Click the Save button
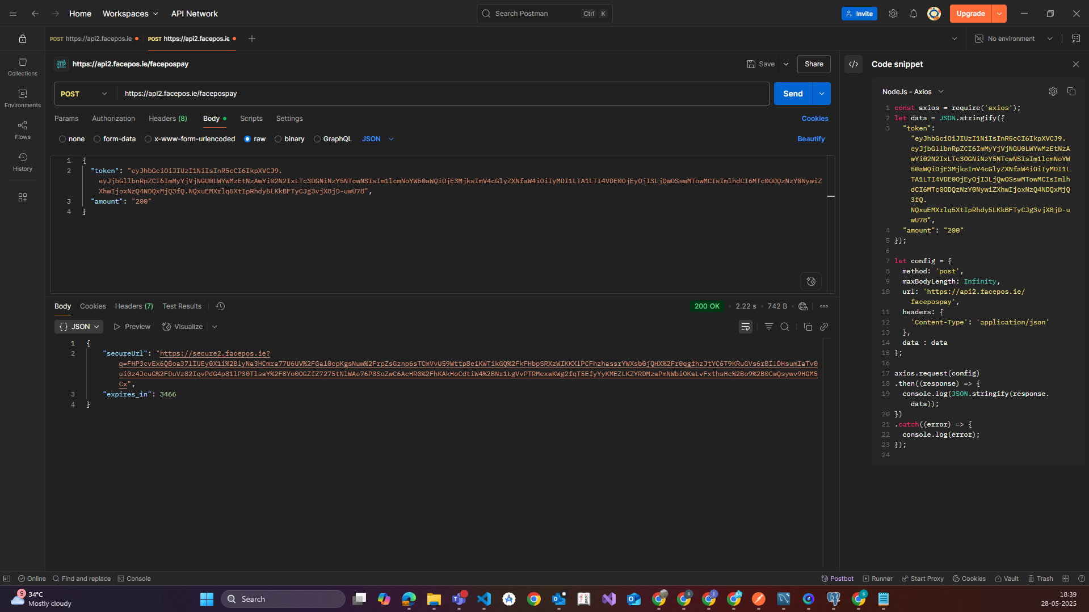 click(x=761, y=64)
